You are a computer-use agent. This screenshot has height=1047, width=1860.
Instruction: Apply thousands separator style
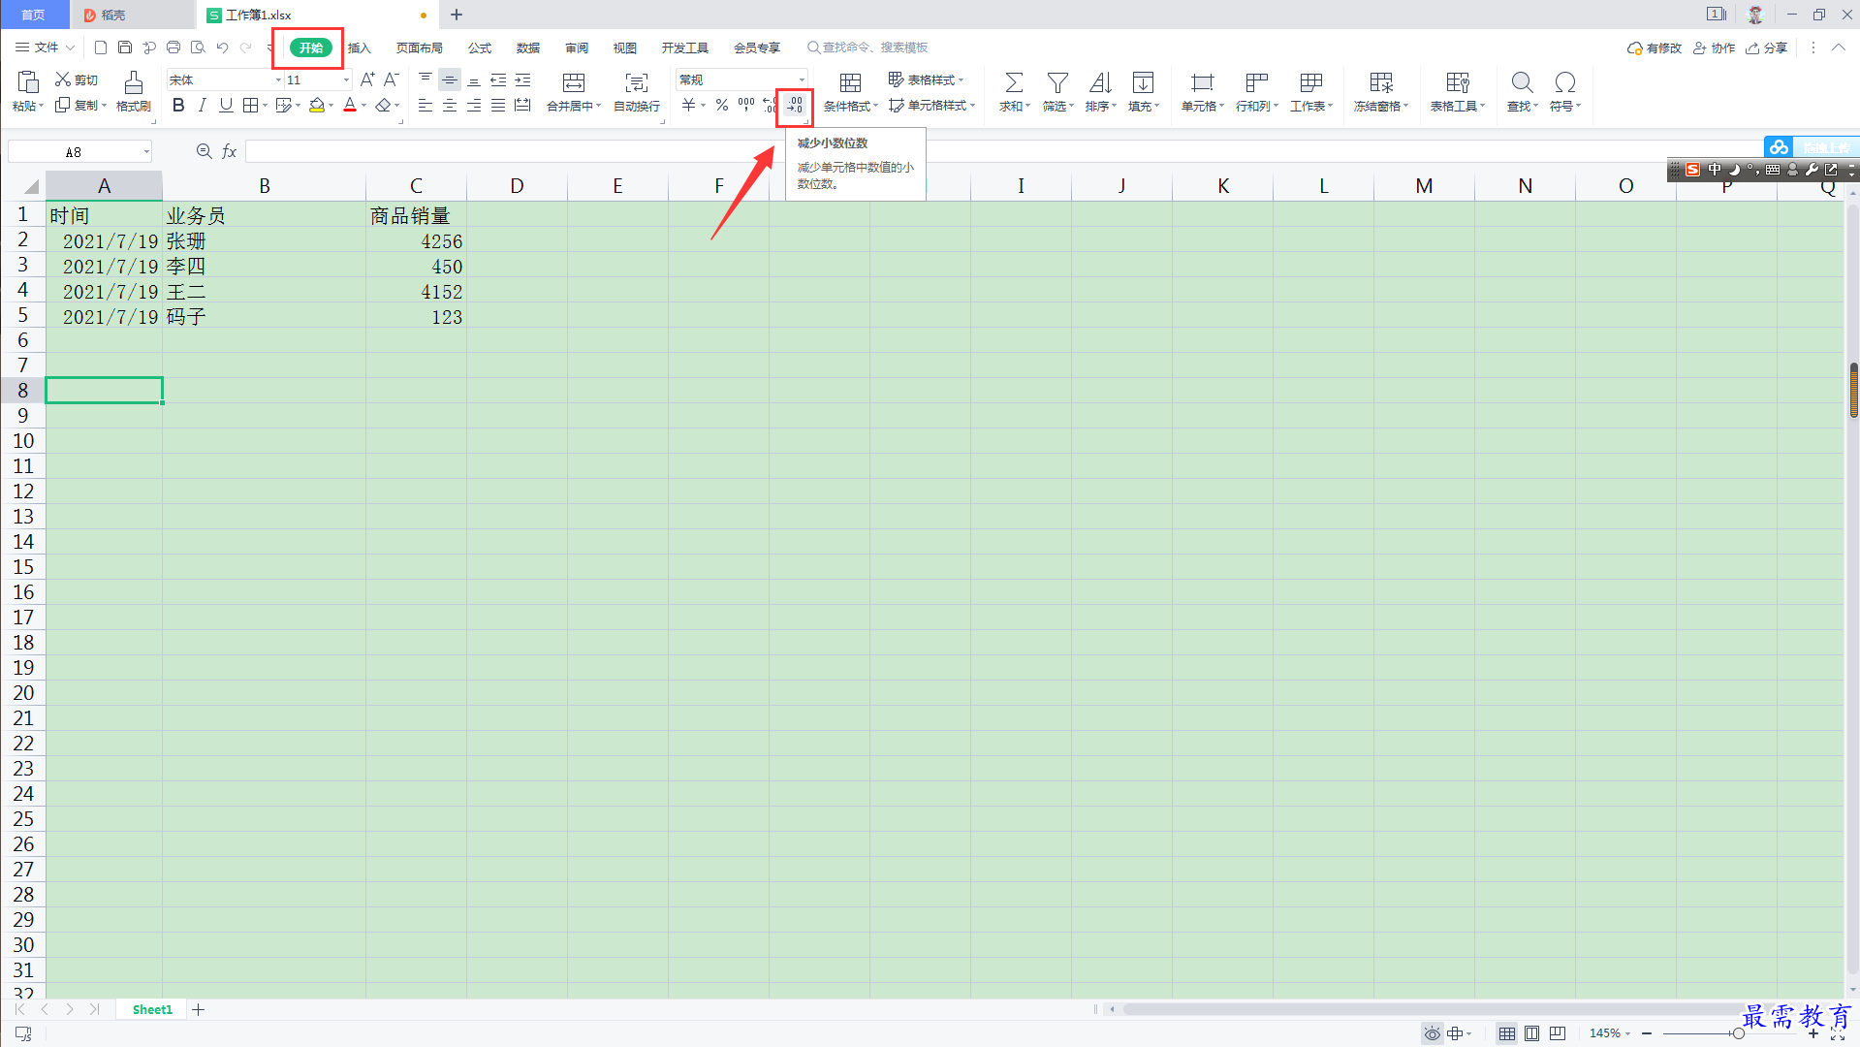pos(746,105)
